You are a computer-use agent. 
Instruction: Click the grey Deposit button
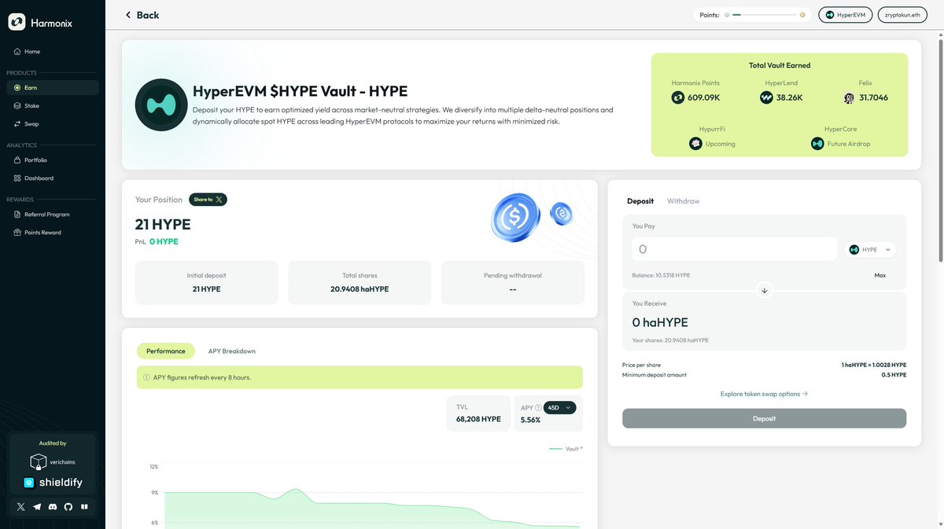(764, 418)
